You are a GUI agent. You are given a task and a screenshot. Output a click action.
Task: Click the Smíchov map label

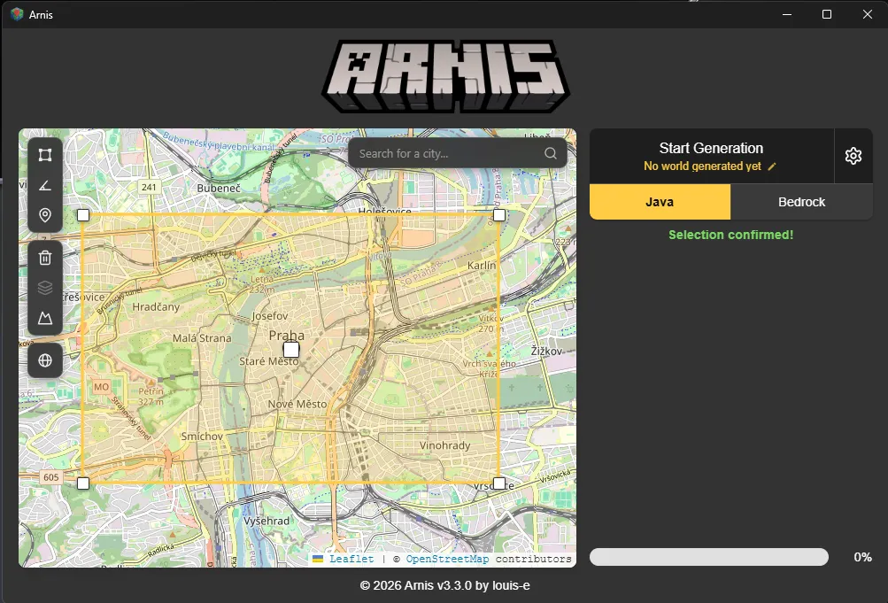click(x=202, y=437)
